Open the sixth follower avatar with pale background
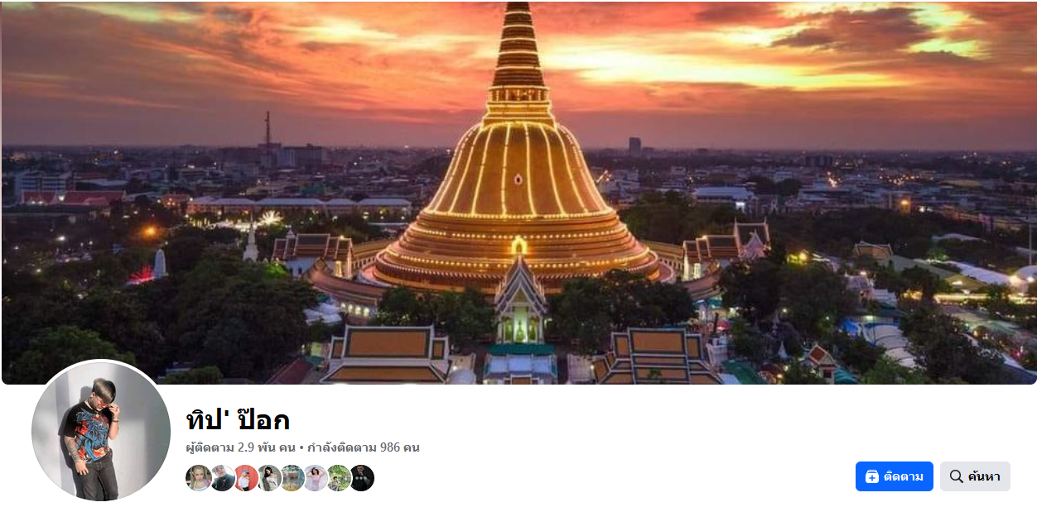Screen dimensions: 1037x507 point(315,478)
